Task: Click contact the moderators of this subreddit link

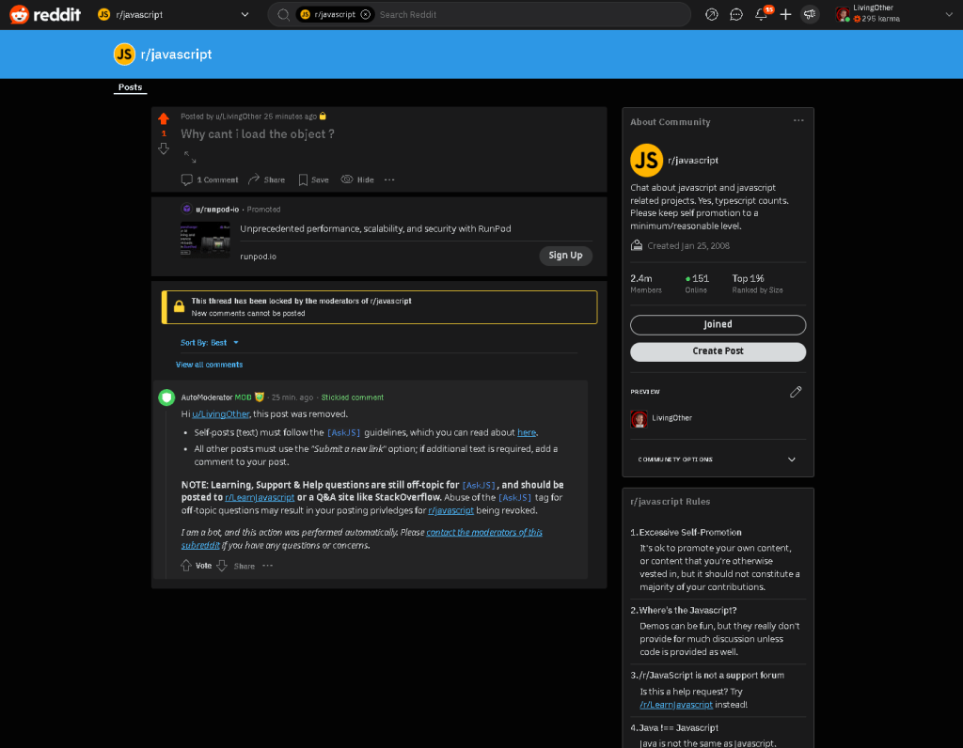Action: [362, 538]
